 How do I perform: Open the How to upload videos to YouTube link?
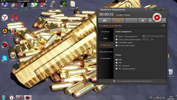pos(134,81)
